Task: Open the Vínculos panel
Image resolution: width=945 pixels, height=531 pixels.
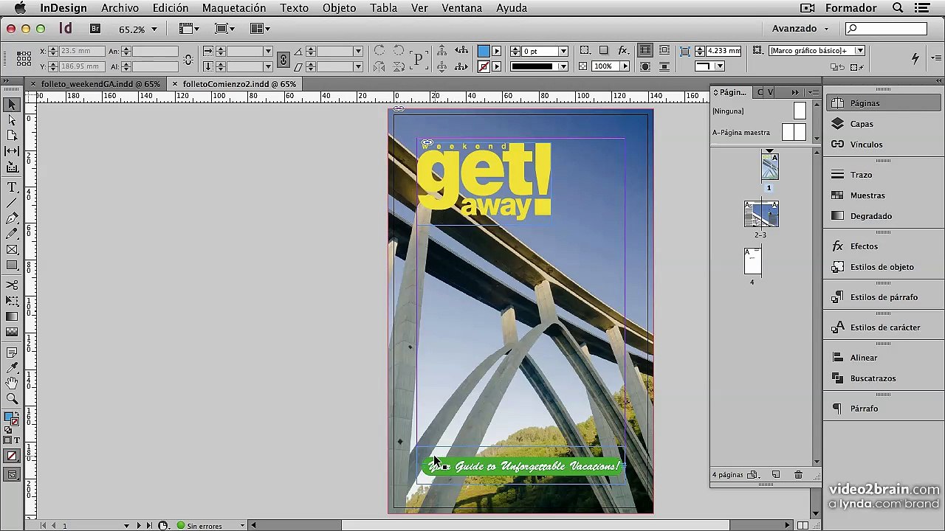Action: click(x=883, y=145)
